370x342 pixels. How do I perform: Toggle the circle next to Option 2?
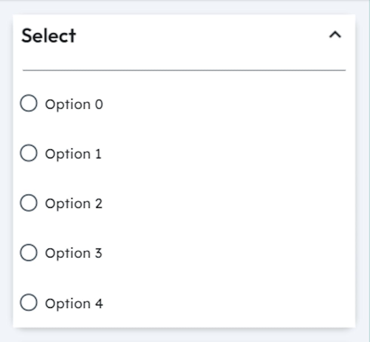[x=29, y=202]
